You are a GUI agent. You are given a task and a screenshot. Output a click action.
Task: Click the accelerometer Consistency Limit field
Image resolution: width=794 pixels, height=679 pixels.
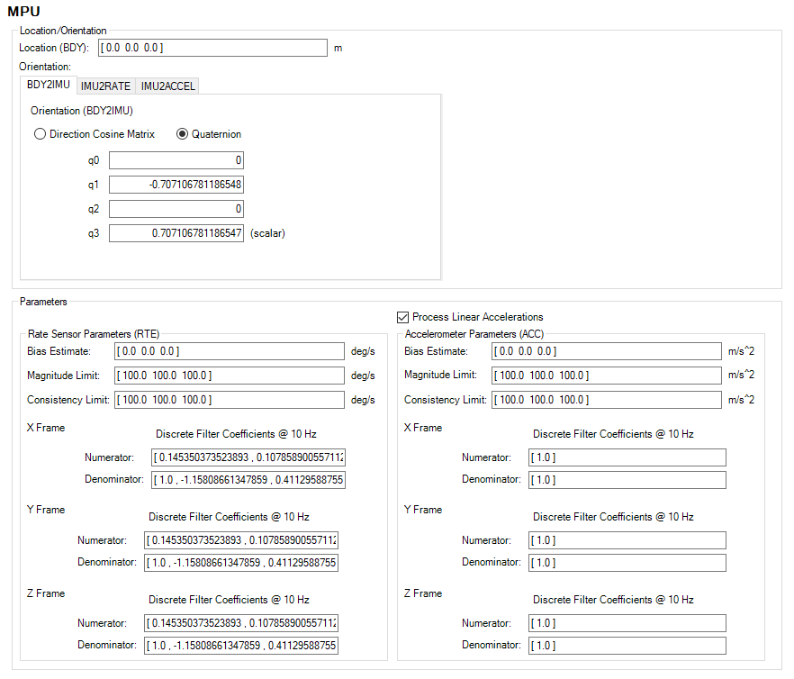(x=608, y=400)
